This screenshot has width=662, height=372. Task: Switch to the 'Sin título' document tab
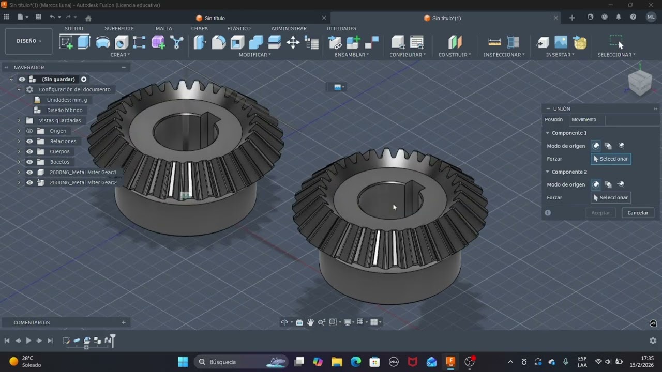(x=214, y=18)
